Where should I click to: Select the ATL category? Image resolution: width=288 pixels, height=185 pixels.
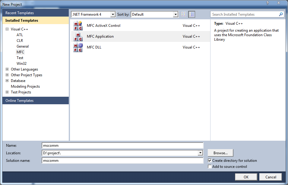coord(20,35)
